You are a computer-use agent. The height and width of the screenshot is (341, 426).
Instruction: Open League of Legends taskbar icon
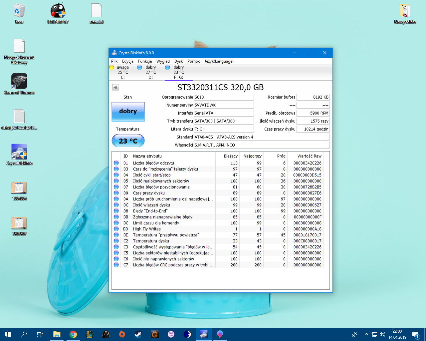tap(90, 334)
